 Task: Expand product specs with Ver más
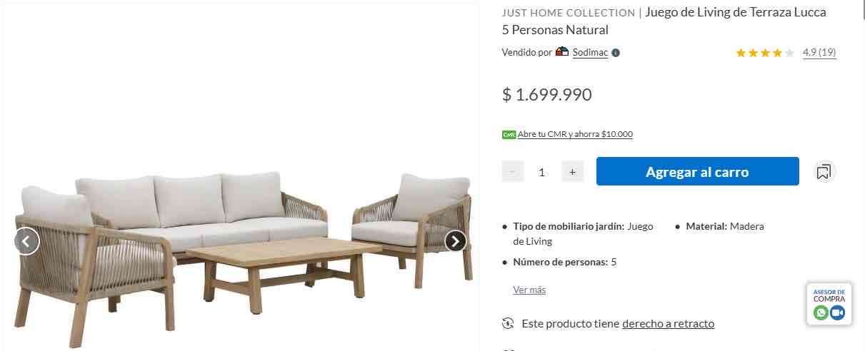click(529, 290)
